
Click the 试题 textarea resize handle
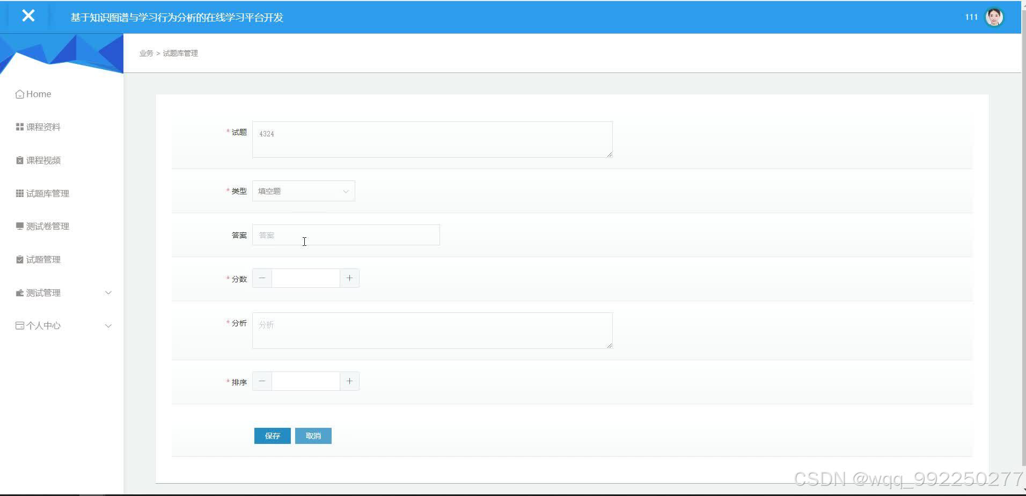coord(609,155)
